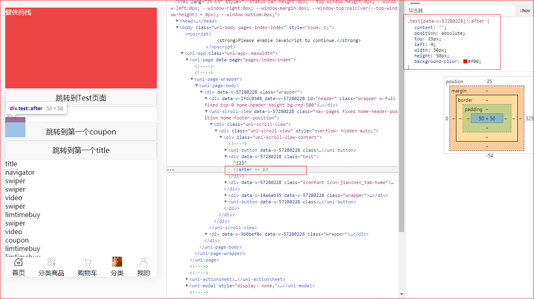Screen dimensions: 534x299
Task: Click the 跳转到第一个coupon button
Action: coord(81,132)
